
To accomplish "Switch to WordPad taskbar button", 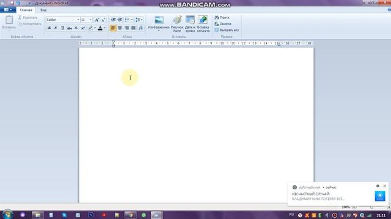I will (x=156, y=215).
